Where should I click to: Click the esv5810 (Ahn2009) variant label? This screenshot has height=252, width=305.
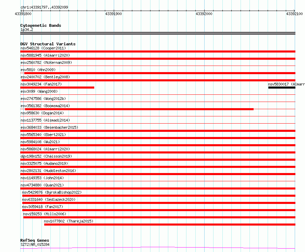coord(38,70)
